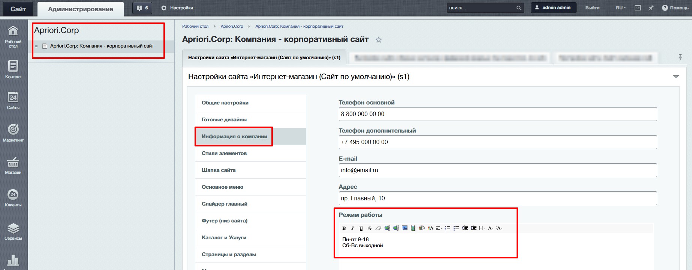Screen dimensions: 692x270
Task: Click Рабочий стол breadcrumb link
Action: pyautogui.click(x=195, y=26)
